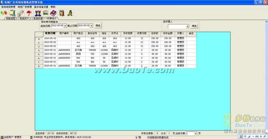Screen dimensions: 268x139
Task: Click the alarm clock toolbar icon
Action: pos(38,13)
